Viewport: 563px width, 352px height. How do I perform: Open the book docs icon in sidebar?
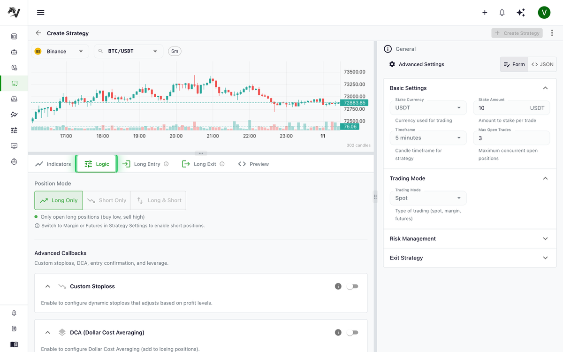[14, 344]
